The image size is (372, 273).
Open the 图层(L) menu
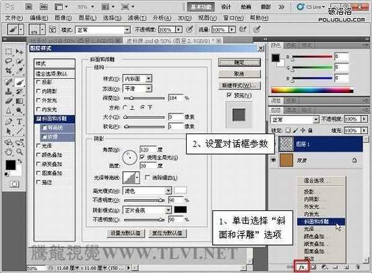[x=87, y=18]
